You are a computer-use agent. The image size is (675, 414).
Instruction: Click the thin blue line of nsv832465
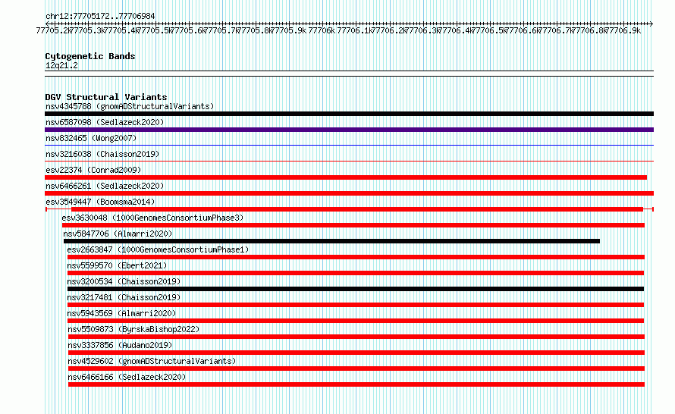click(349, 146)
